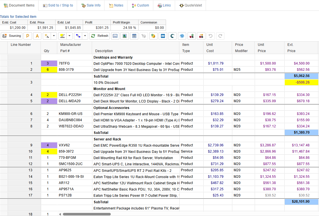This screenshot has height=216, width=319.
Task: Open the highlighter color dropdown arrow
Action: [70, 36]
